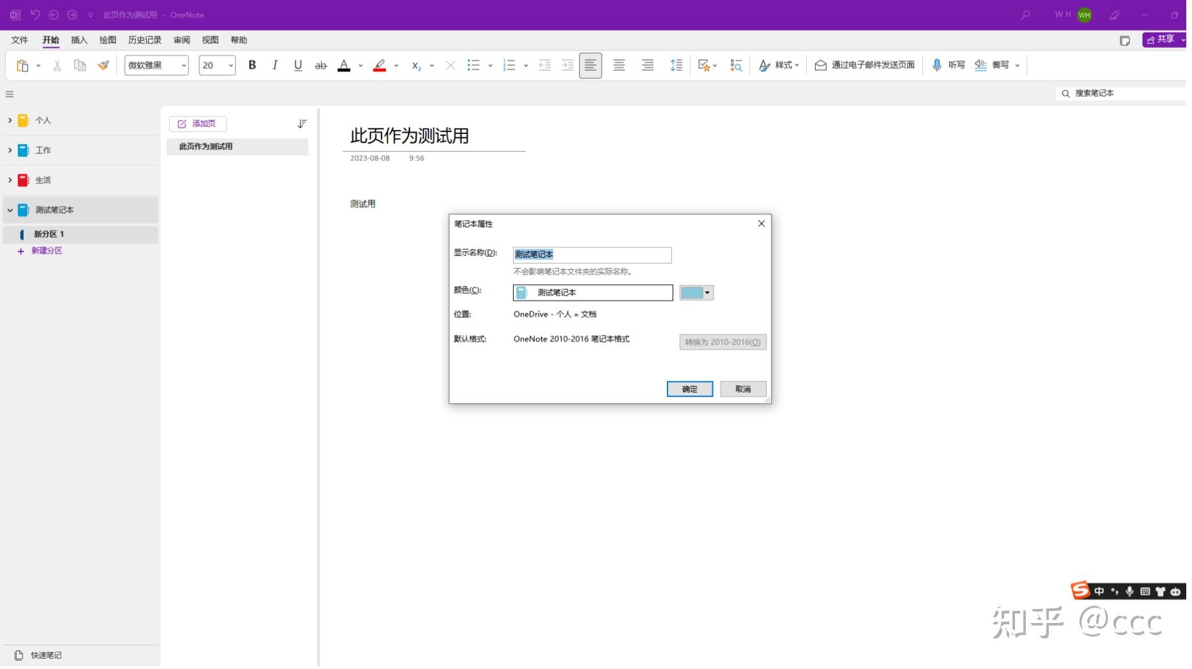Toggle bold formatting
This screenshot has height=669, width=1192.
(x=252, y=65)
